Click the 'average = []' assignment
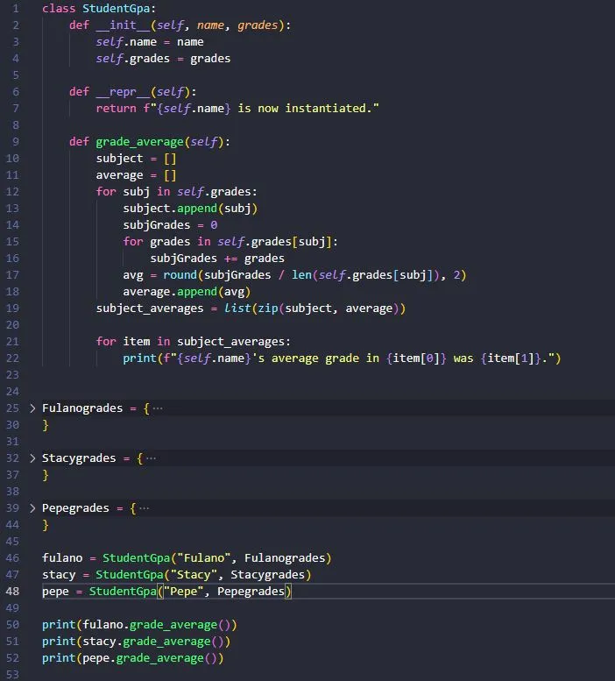Image resolution: width=615 pixels, height=681 pixels. (137, 175)
